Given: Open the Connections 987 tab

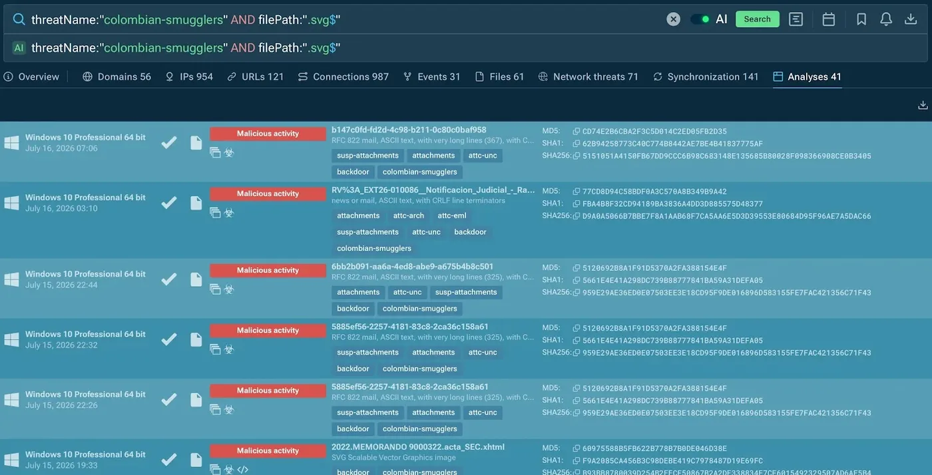Looking at the screenshot, I should point(344,77).
